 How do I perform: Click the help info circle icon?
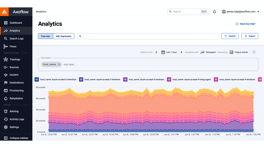(237, 24)
